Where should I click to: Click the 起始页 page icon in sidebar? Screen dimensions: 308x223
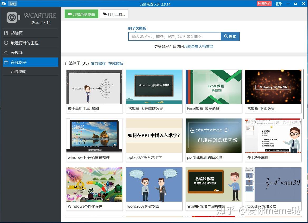click(6, 33)
